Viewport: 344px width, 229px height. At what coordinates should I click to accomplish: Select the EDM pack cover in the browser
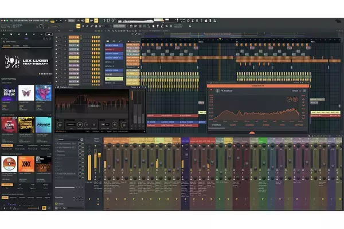tap(9, 124)
